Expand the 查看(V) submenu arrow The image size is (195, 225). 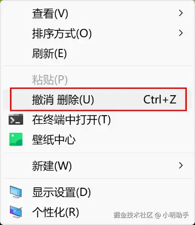181,13
